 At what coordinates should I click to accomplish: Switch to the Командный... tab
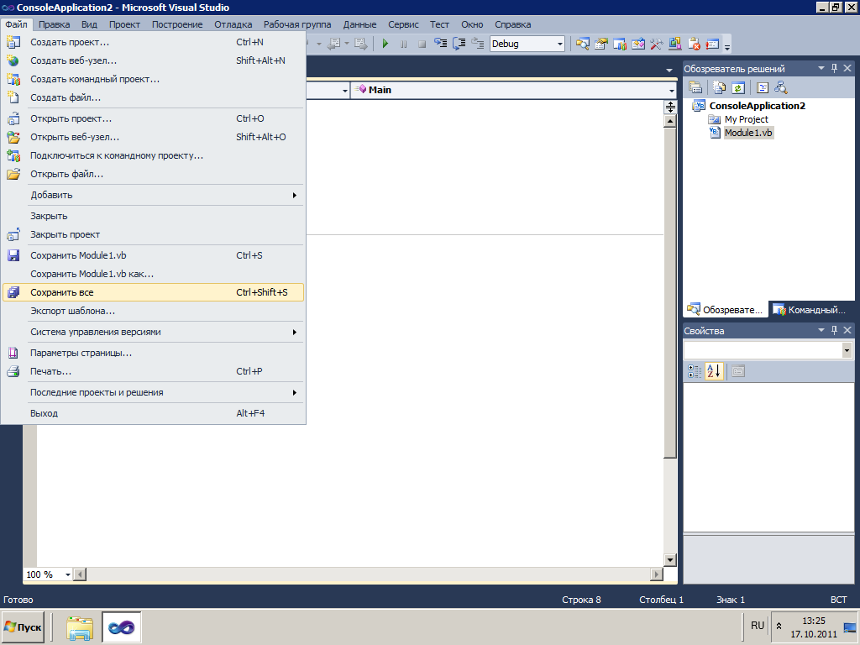pos(810,310)
